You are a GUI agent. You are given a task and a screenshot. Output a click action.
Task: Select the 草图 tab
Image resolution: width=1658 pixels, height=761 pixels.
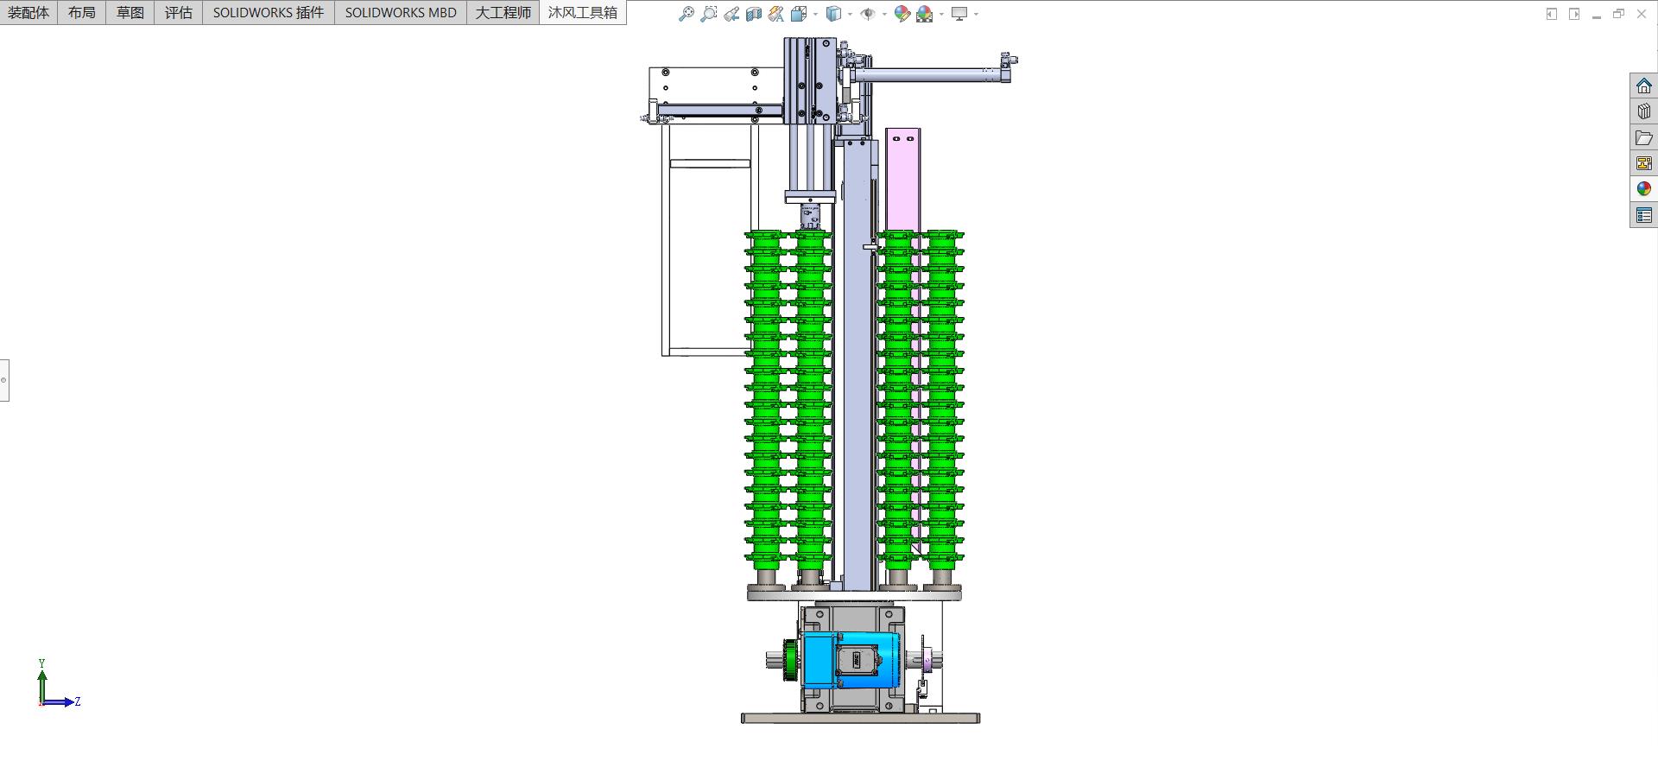[130, 12]
